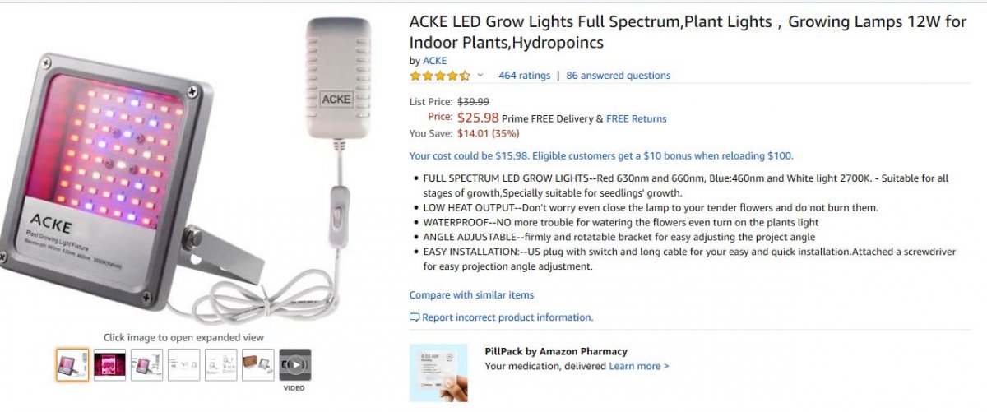The image size is (987, 412).
Task: Select the fifth thumbnail with instructions
Action: click(221, 364)
